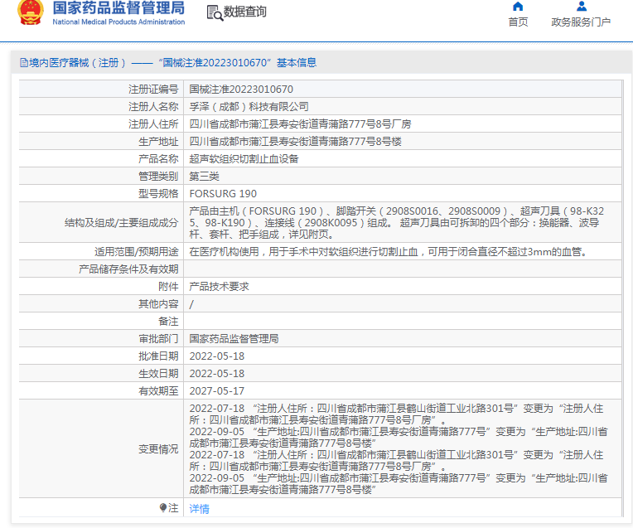Screen dimensions: 633x528
Task: Select 孚泽（成都）科技有限公司 registrant name
Action: (x=249, y=107)
